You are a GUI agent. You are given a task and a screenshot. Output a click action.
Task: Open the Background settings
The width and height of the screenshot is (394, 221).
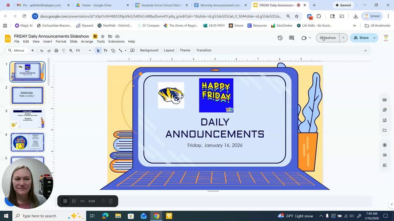149,50
